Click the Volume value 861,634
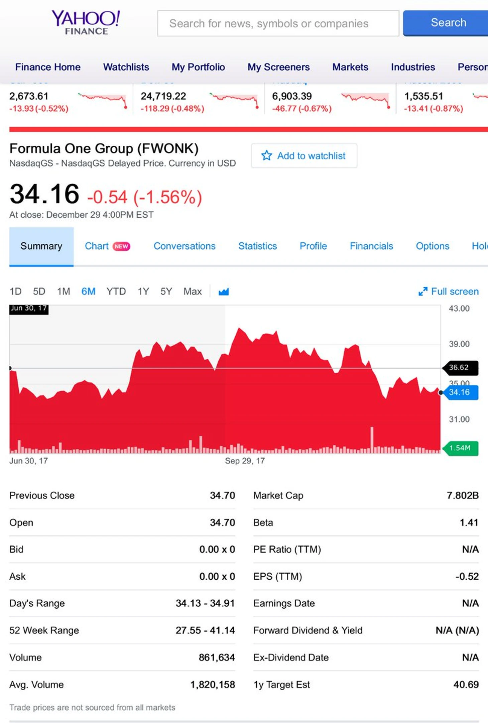 click(x=217, y=657)
